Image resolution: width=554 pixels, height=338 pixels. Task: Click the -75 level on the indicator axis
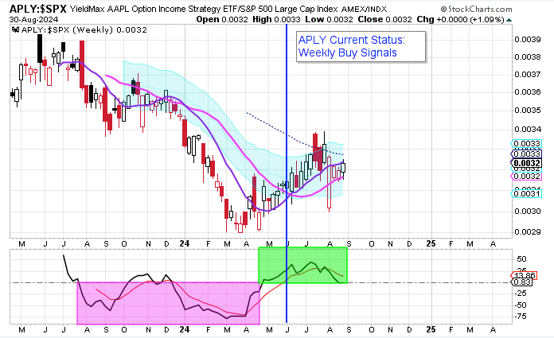[522, 316]
